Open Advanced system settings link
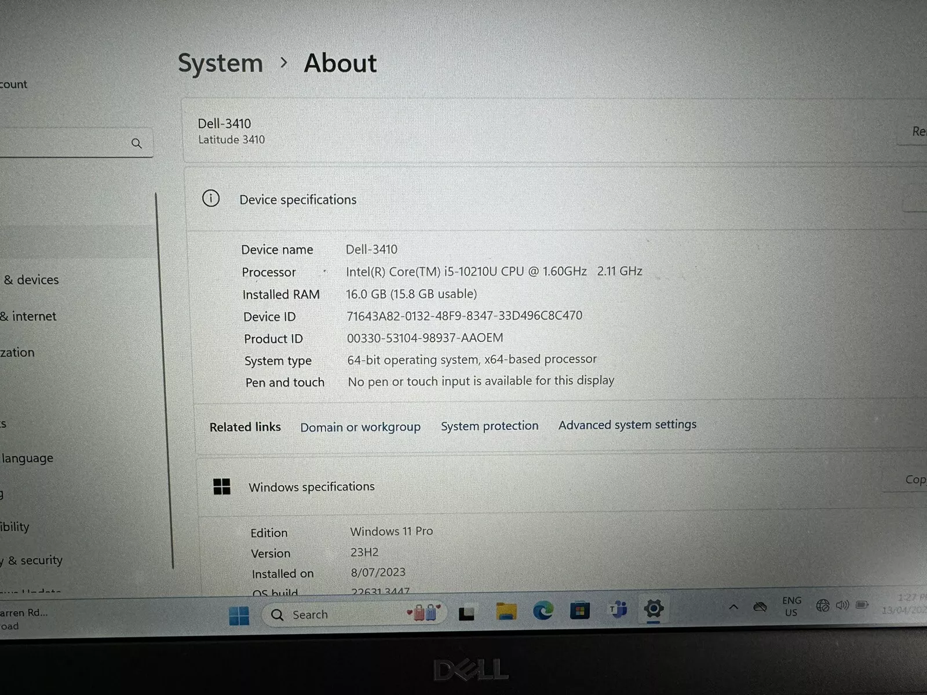 pyautogui.click(x=627, y=425)
